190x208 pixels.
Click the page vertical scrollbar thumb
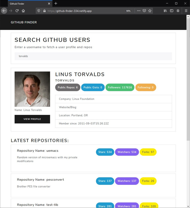[x=188, y=79]
